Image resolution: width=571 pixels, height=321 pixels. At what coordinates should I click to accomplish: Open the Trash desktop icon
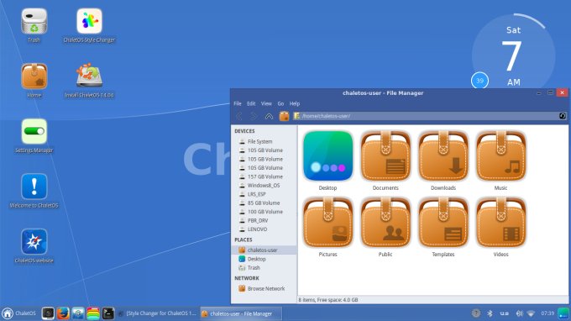(x=34, y=25)
